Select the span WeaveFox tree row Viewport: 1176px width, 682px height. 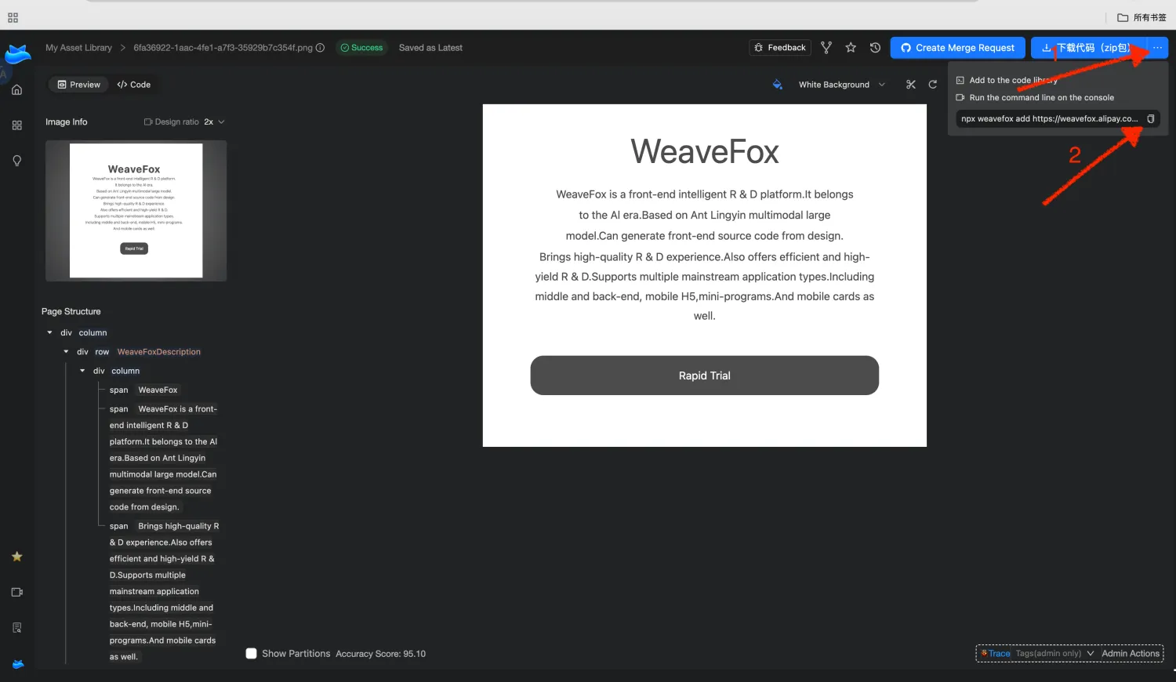[143, 390]
